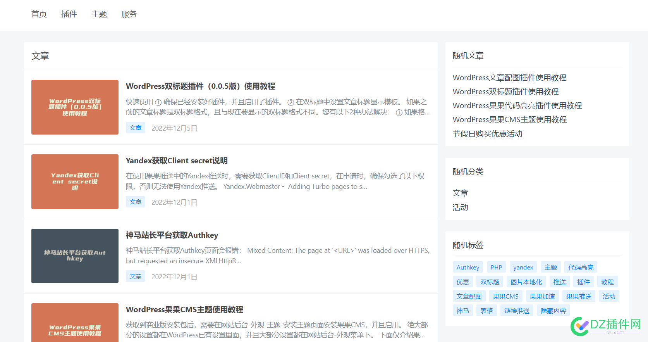Open article WordPress双标题插件（0.0.5版）使用教程
The width and height of the screenshot is (648, 342).
(201, 86)
